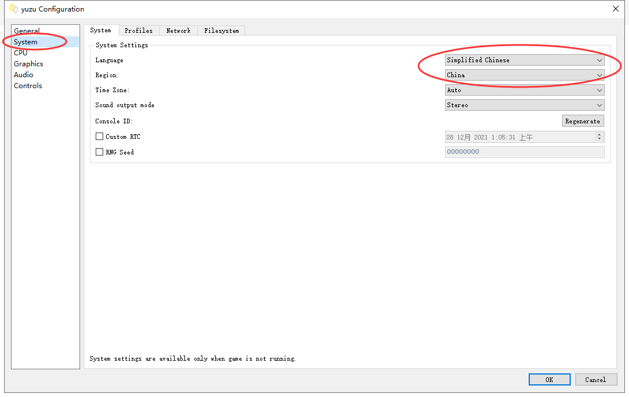The image size is (629, 397).
Task: Close the yuzu Configuration dialog
Action: pos(615,9)
